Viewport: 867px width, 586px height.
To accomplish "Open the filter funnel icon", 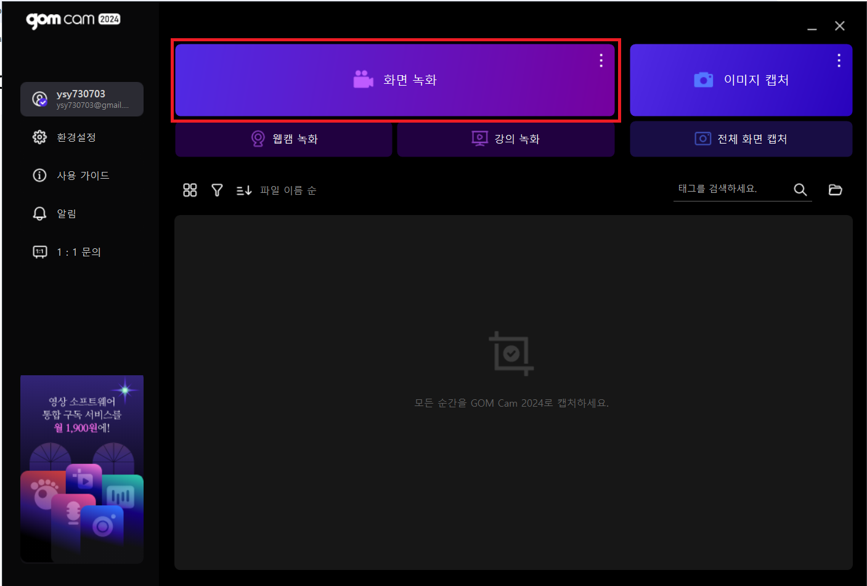I will tap(217, 190).
